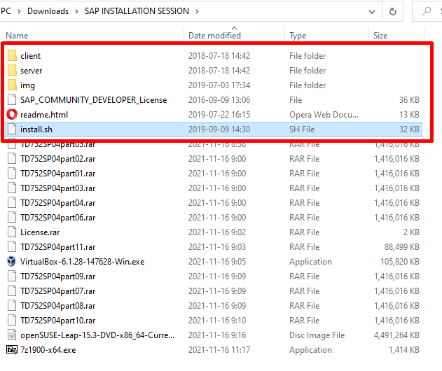The image size is (442, 371).
Task: Refresh the SAP INSTALLATION SESSION folder
Action: point(393,11)
